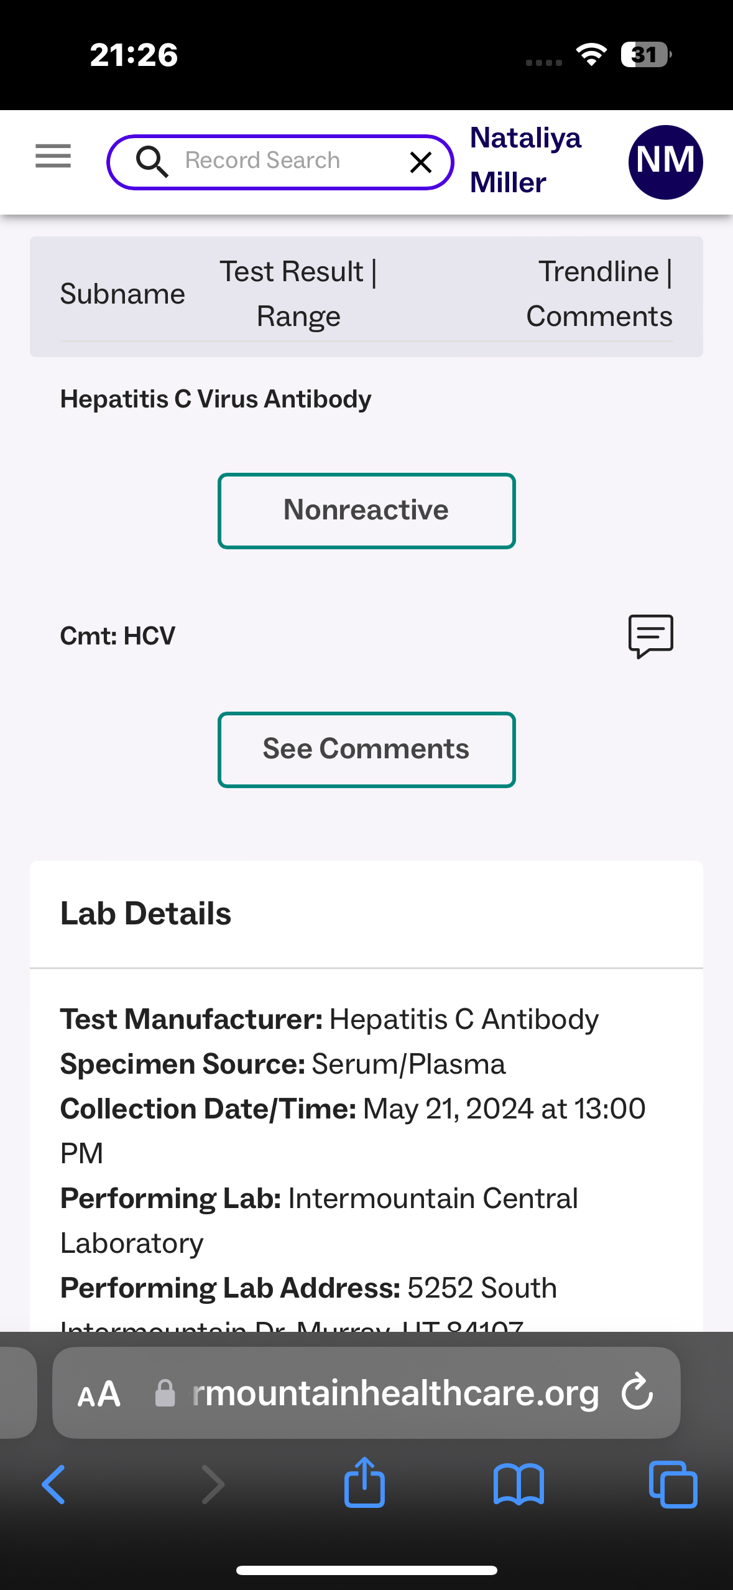The image size is (733, 1590).
Task: Open the HCV comment bubble icon
Action: (x=650, y=636)
